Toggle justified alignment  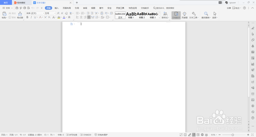click(89, 17)
